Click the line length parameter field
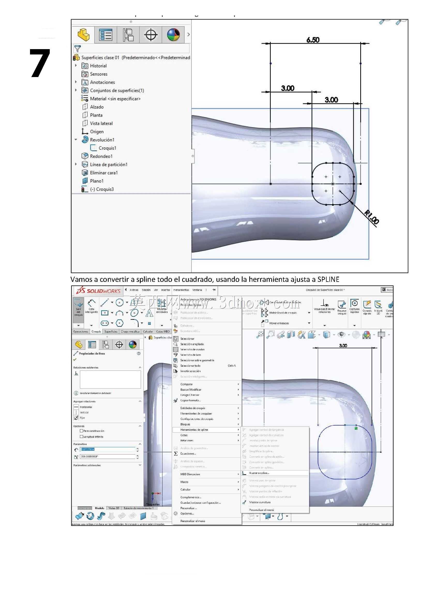The height and width of the screenshot is (605, 428). pos(108,449)
